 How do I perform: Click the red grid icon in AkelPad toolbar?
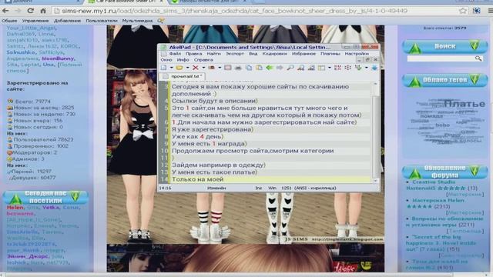[x=337, y=68]
